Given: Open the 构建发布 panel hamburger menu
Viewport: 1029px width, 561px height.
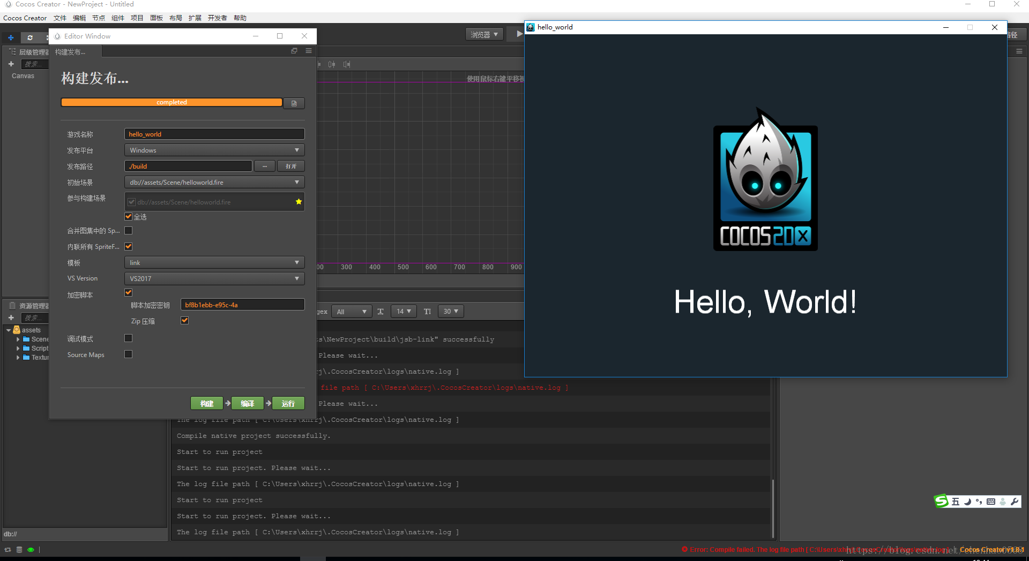Looking at the screenshot, I should [x=309, y=51].
